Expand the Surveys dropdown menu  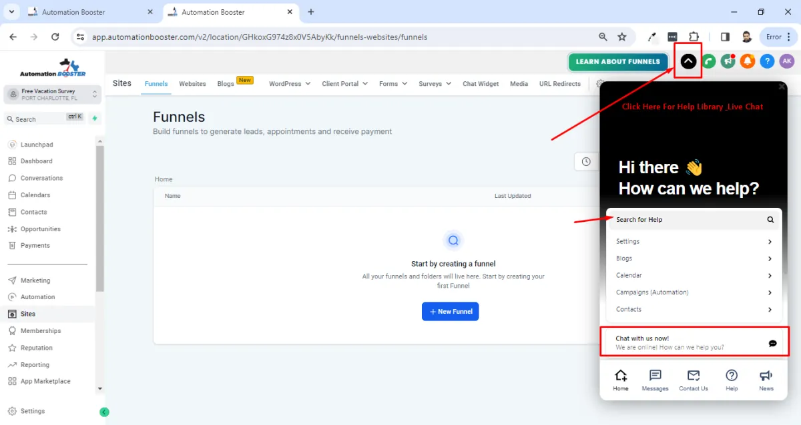(x=435, y=84)
